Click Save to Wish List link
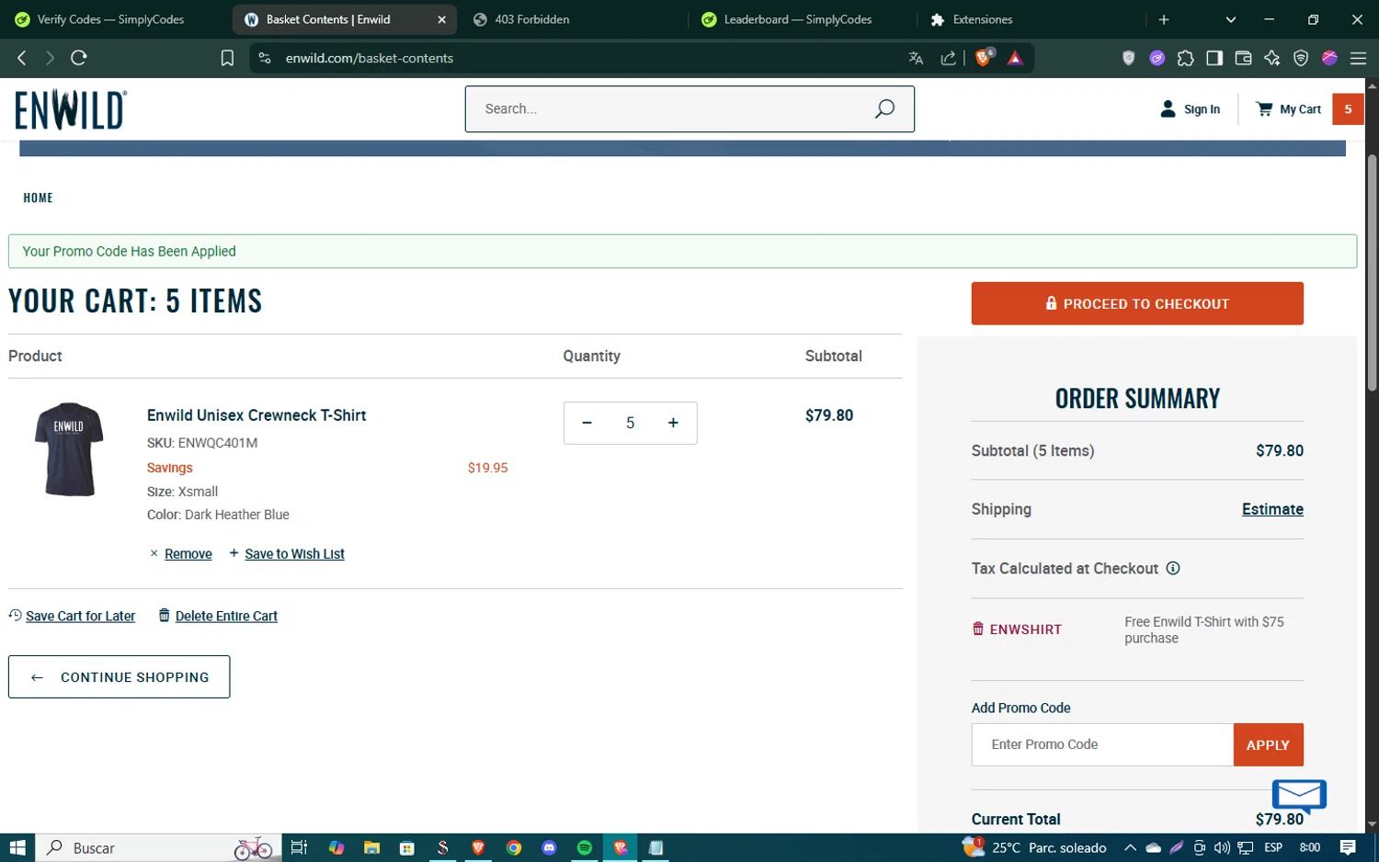The image size is (1379, 862). click(x=294, y=553)
